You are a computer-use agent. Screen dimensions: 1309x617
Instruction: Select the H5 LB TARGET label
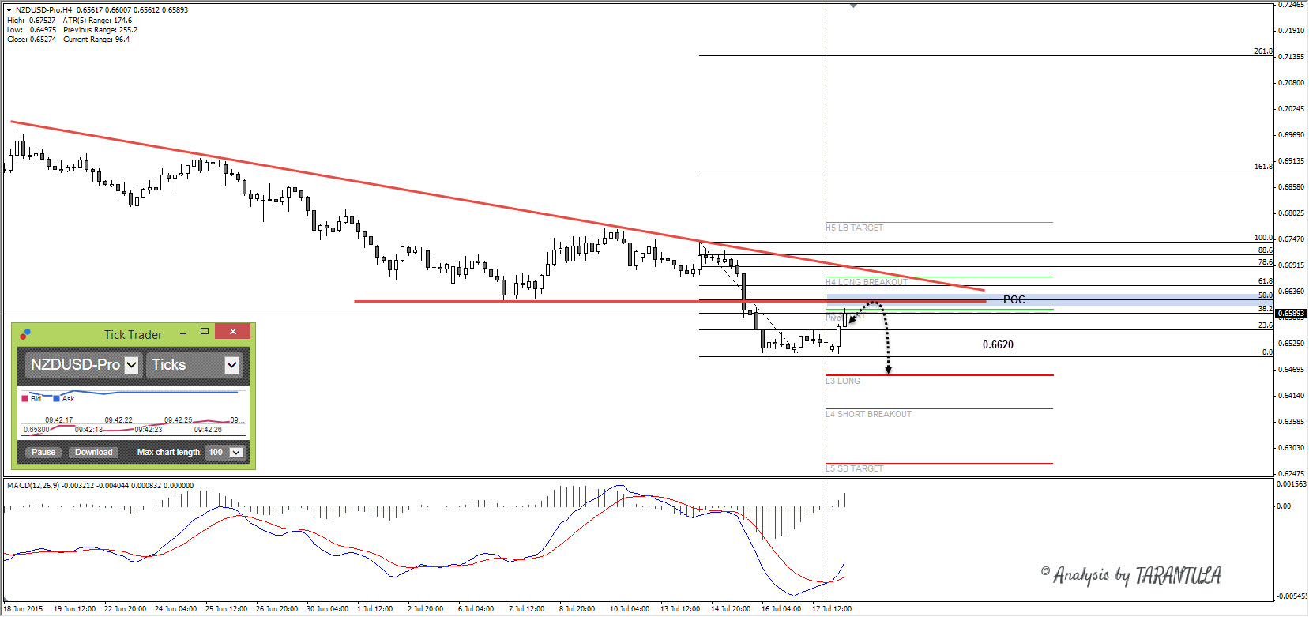click(855, 228)
